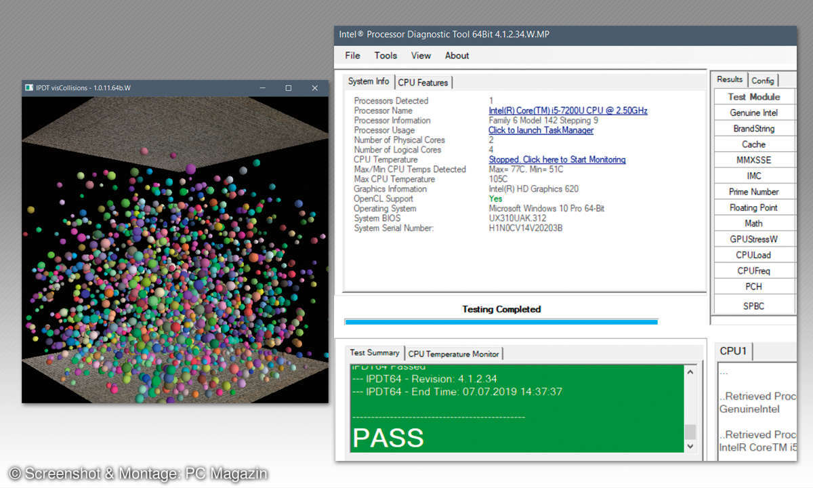Select the Math test module
813x488 pixels.
point(753,223)
